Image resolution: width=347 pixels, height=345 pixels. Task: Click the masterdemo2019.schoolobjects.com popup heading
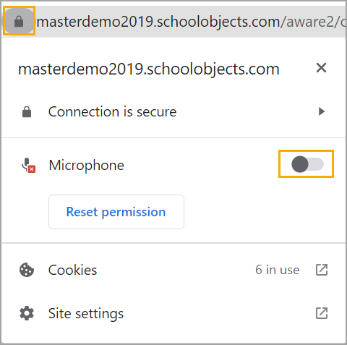[x=149, y=69]
